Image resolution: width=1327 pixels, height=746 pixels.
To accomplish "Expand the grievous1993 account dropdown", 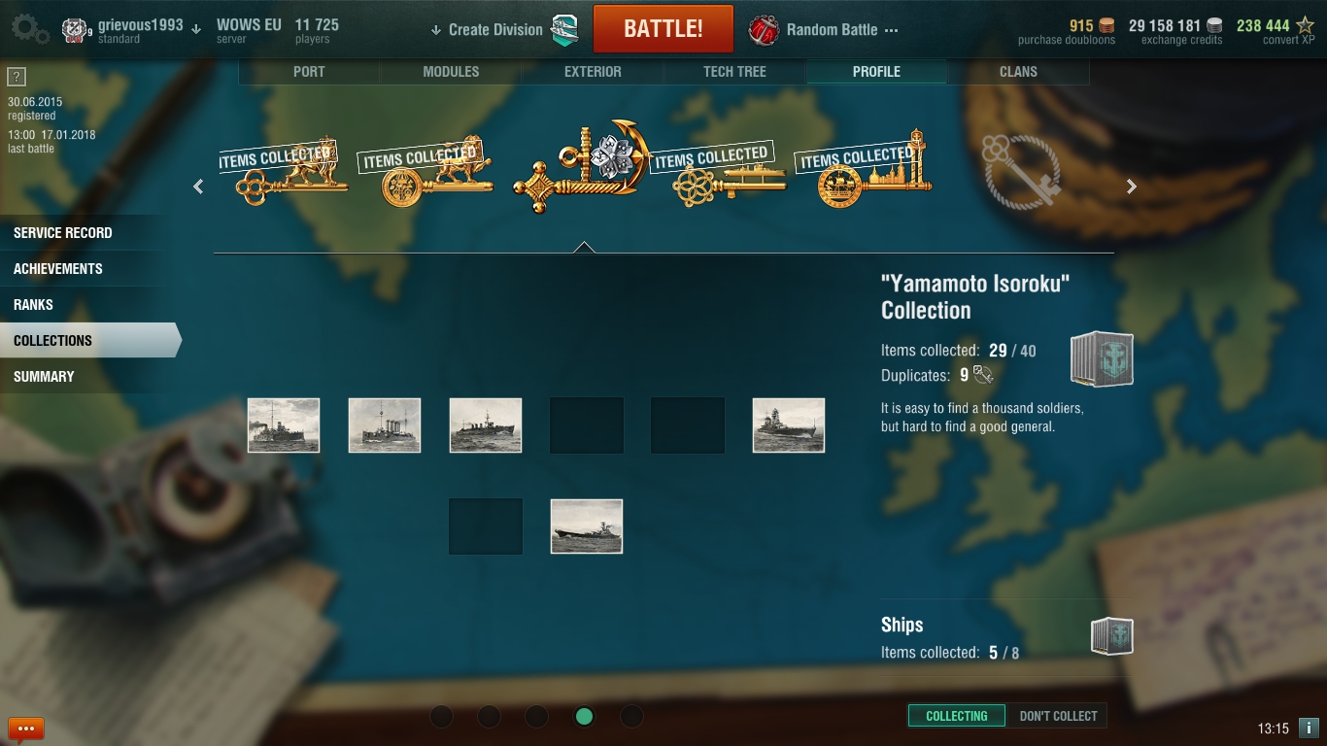I will (x=196, y=29).
